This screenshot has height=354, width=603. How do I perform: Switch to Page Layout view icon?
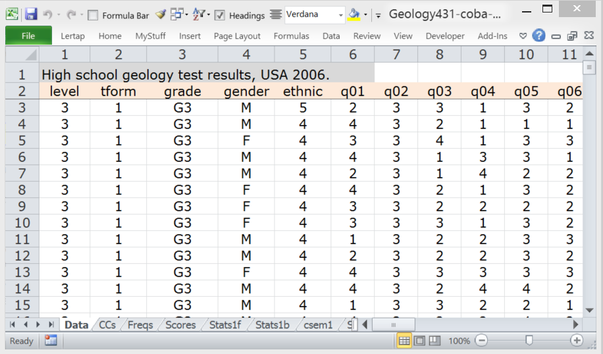pyautogui.click(x=419, y=340)
